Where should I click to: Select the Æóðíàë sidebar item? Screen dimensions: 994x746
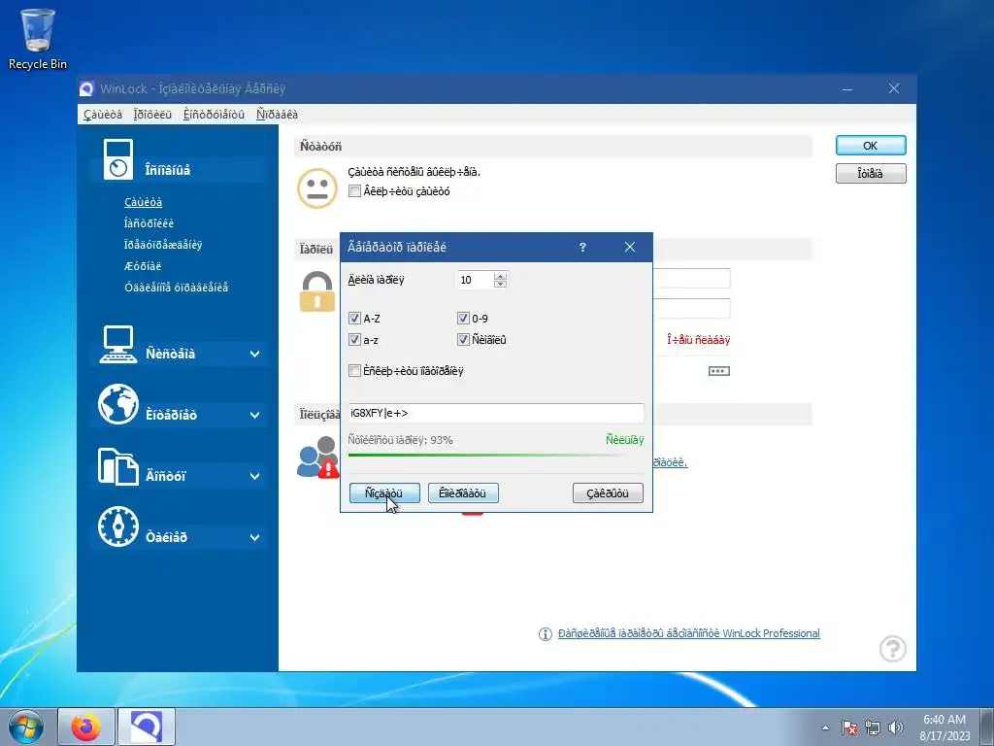pyautogui.click(x=143, y=266)
